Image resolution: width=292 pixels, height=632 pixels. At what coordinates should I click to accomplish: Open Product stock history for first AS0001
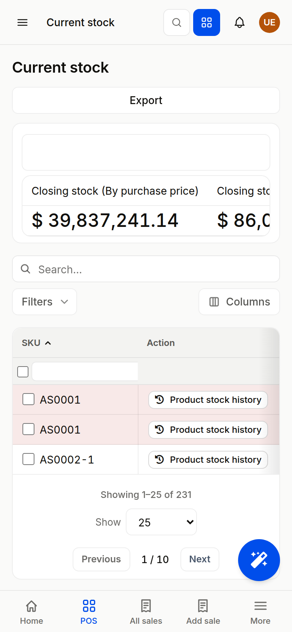[208, 400]
